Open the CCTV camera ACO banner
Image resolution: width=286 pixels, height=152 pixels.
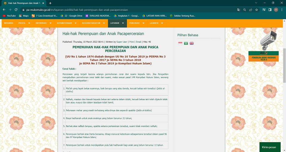point(263,46)
